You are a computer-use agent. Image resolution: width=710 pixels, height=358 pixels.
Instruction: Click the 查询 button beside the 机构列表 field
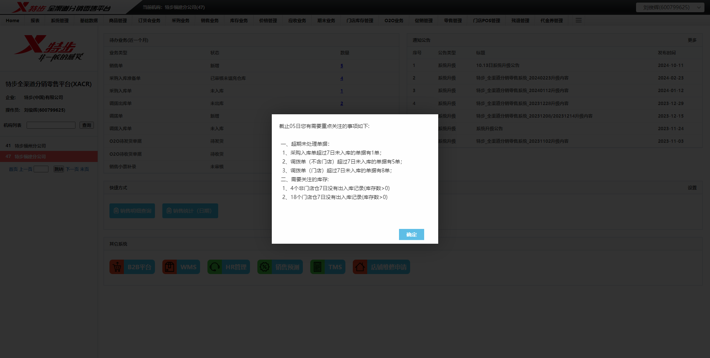pos(87,125)
